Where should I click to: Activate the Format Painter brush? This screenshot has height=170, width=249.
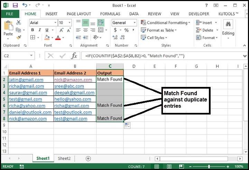(x=19, y=37)
